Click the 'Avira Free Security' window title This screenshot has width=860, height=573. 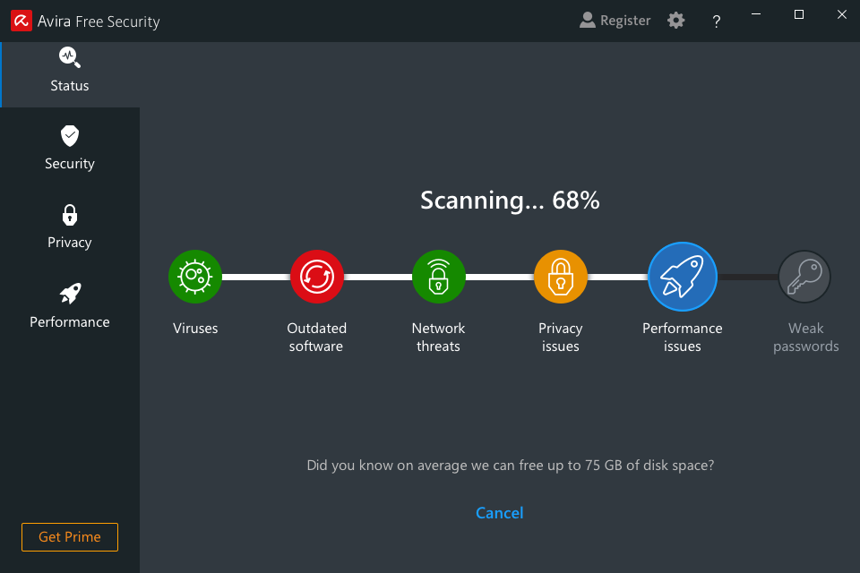[99, 21]
